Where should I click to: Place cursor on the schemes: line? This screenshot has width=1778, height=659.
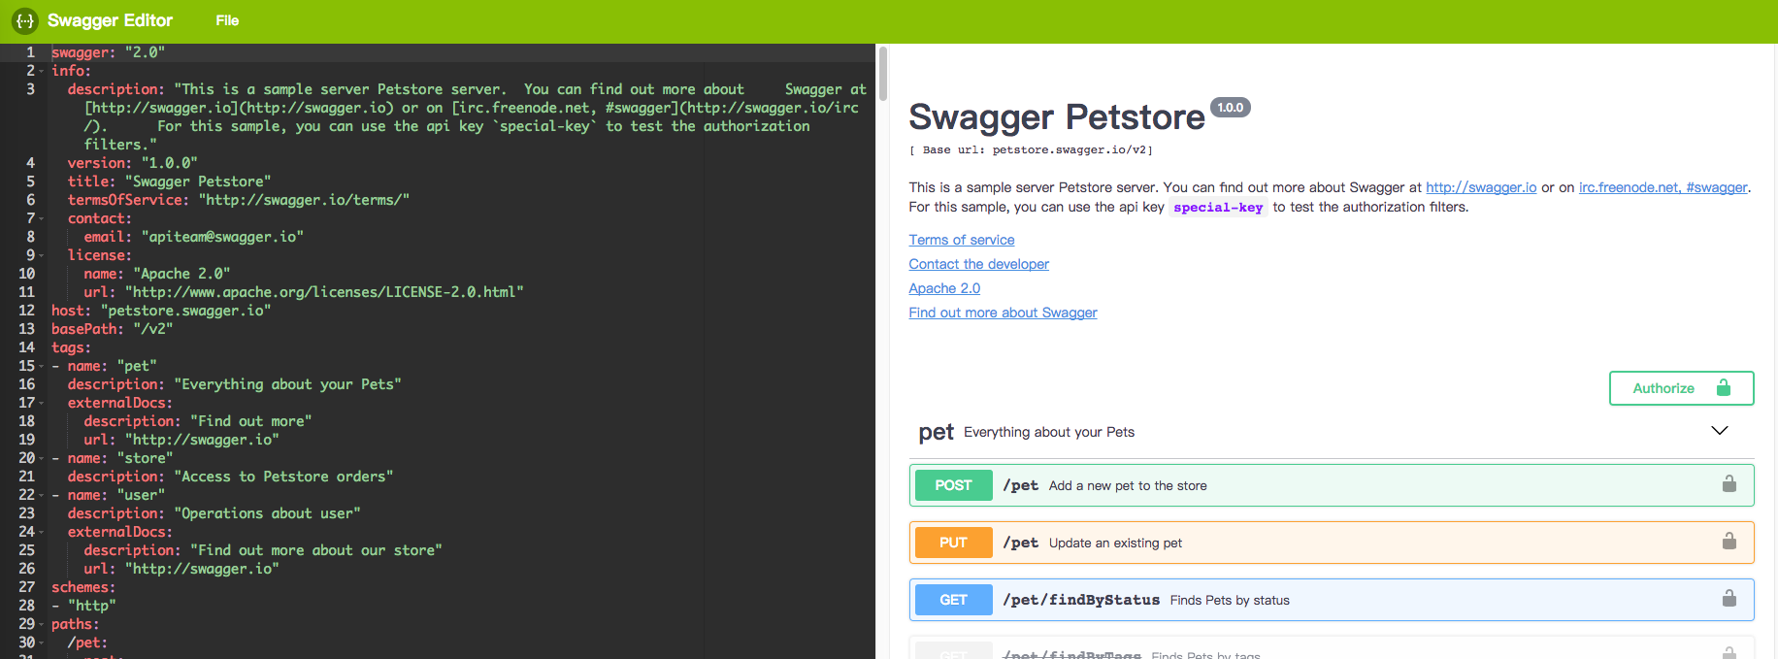tap(83, 587)
